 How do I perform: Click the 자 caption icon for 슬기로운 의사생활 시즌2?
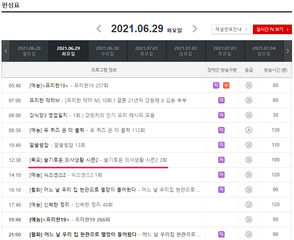pyautogui.click(x=221, y=160)
